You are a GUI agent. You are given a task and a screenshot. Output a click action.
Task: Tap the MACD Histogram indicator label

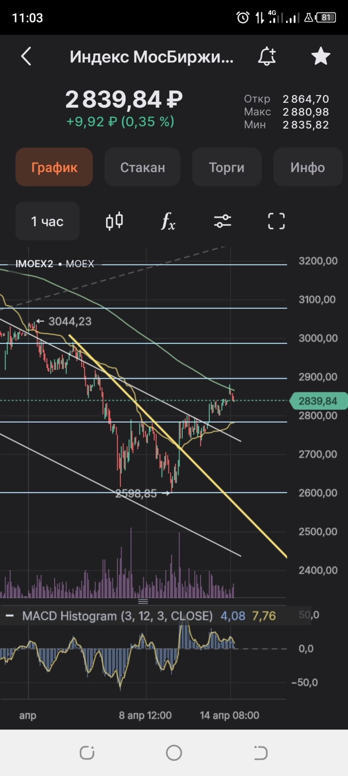pyautogui.click(x=117, y=616)
